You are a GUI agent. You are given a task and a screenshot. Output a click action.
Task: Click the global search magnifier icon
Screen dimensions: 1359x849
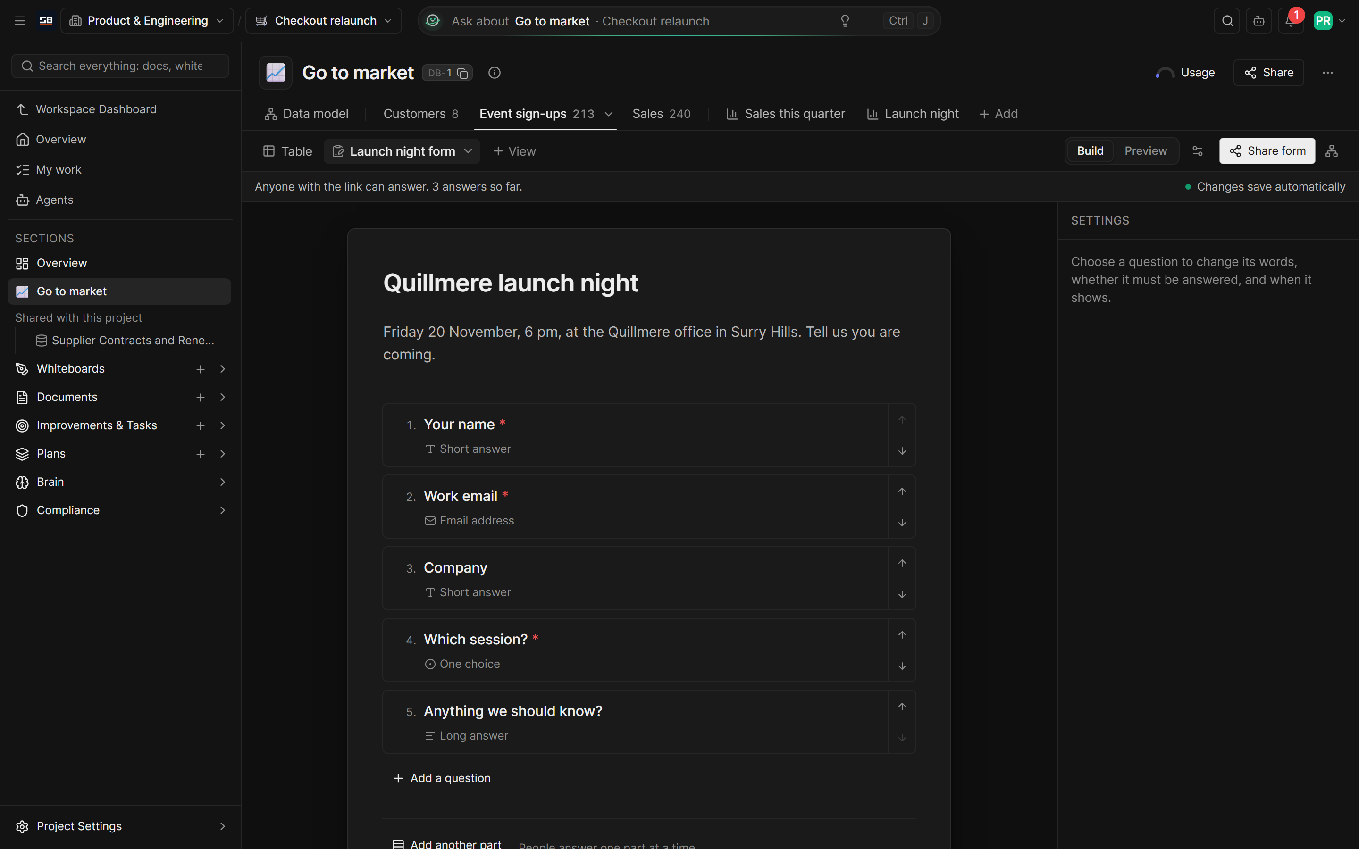[1228, 21]
